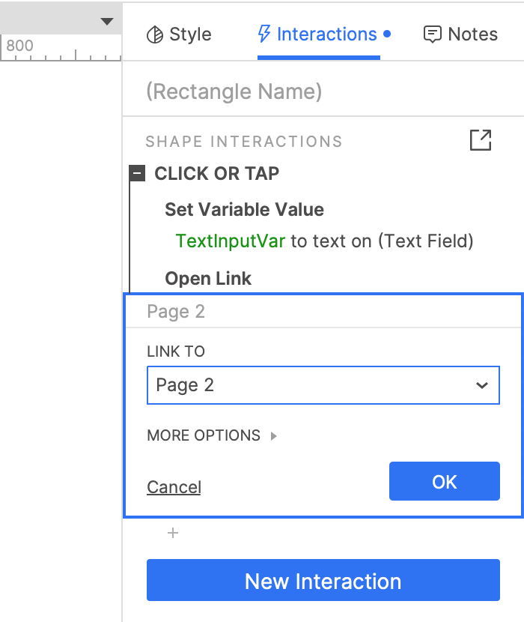524x622 pixels.
Task: Click the TextInputVar variable target line
Action: point(323,241)
